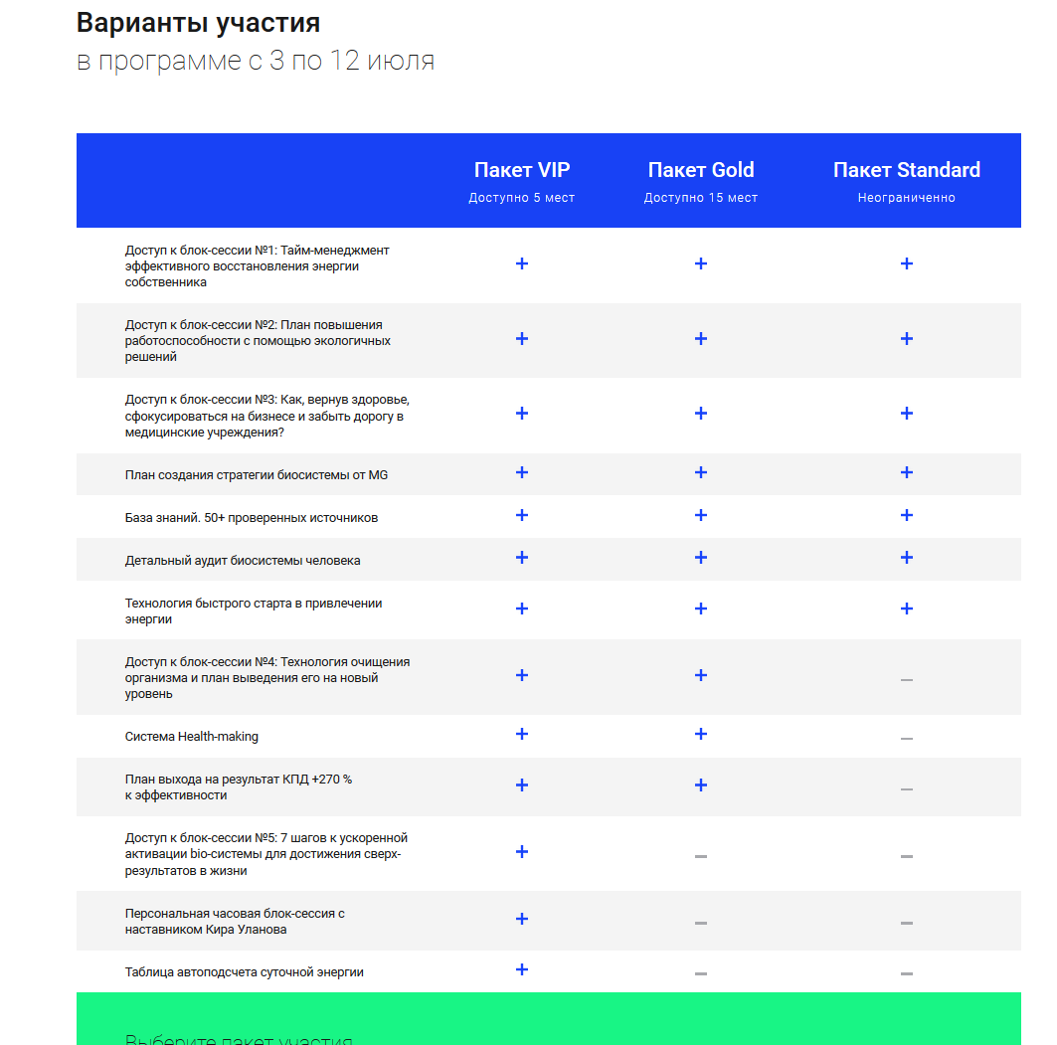The image size is (1057, 1045).
Task: Select the Пакет Standard column header
Action: click(x=906, y=170)
